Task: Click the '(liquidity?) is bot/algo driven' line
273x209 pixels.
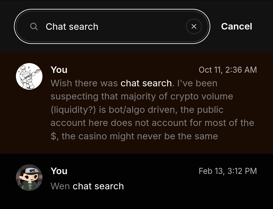Action: coord(137,110)
